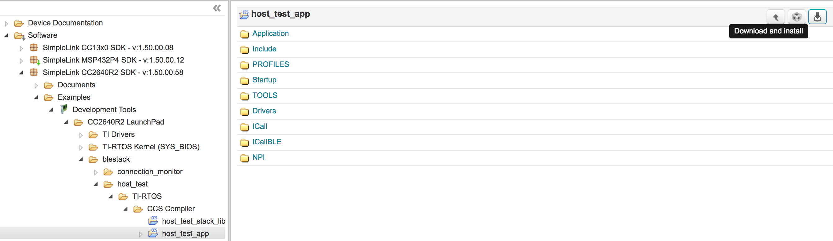Expand the Device Documentation tree node
833x241 pixels.
(6, 23)
